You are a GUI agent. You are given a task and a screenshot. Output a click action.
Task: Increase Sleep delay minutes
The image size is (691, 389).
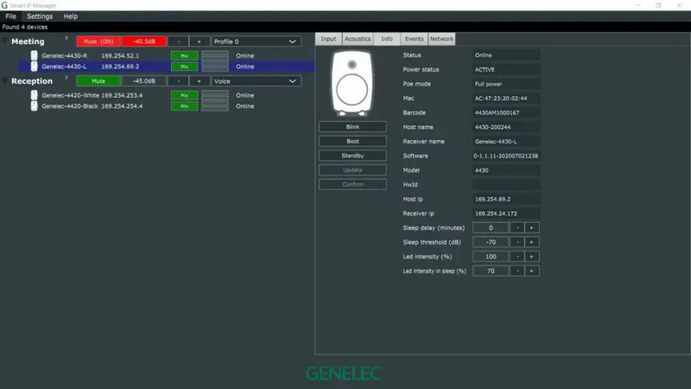point(531,227)
